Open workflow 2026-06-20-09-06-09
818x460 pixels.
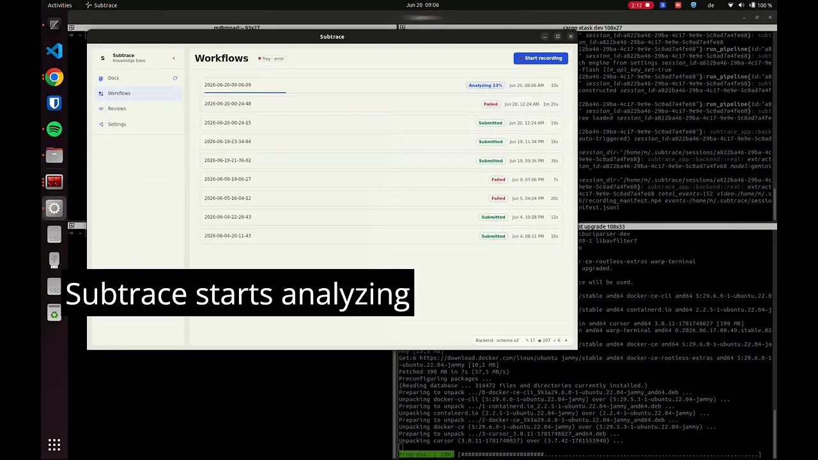(x=381, y=85)
